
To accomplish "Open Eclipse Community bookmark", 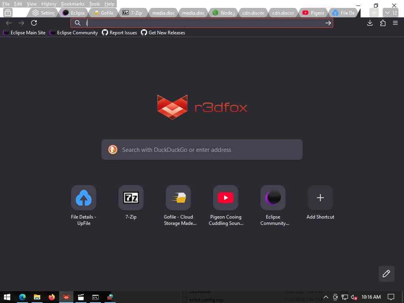I will click(74, 33).
